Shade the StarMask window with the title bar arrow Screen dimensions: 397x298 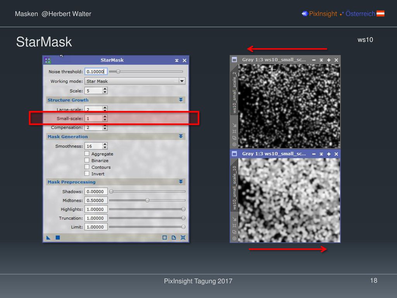point(177,60)
